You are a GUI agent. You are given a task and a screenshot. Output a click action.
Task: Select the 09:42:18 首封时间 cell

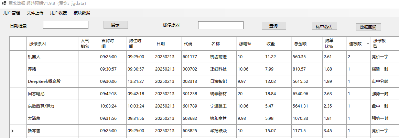click(112, 94)
